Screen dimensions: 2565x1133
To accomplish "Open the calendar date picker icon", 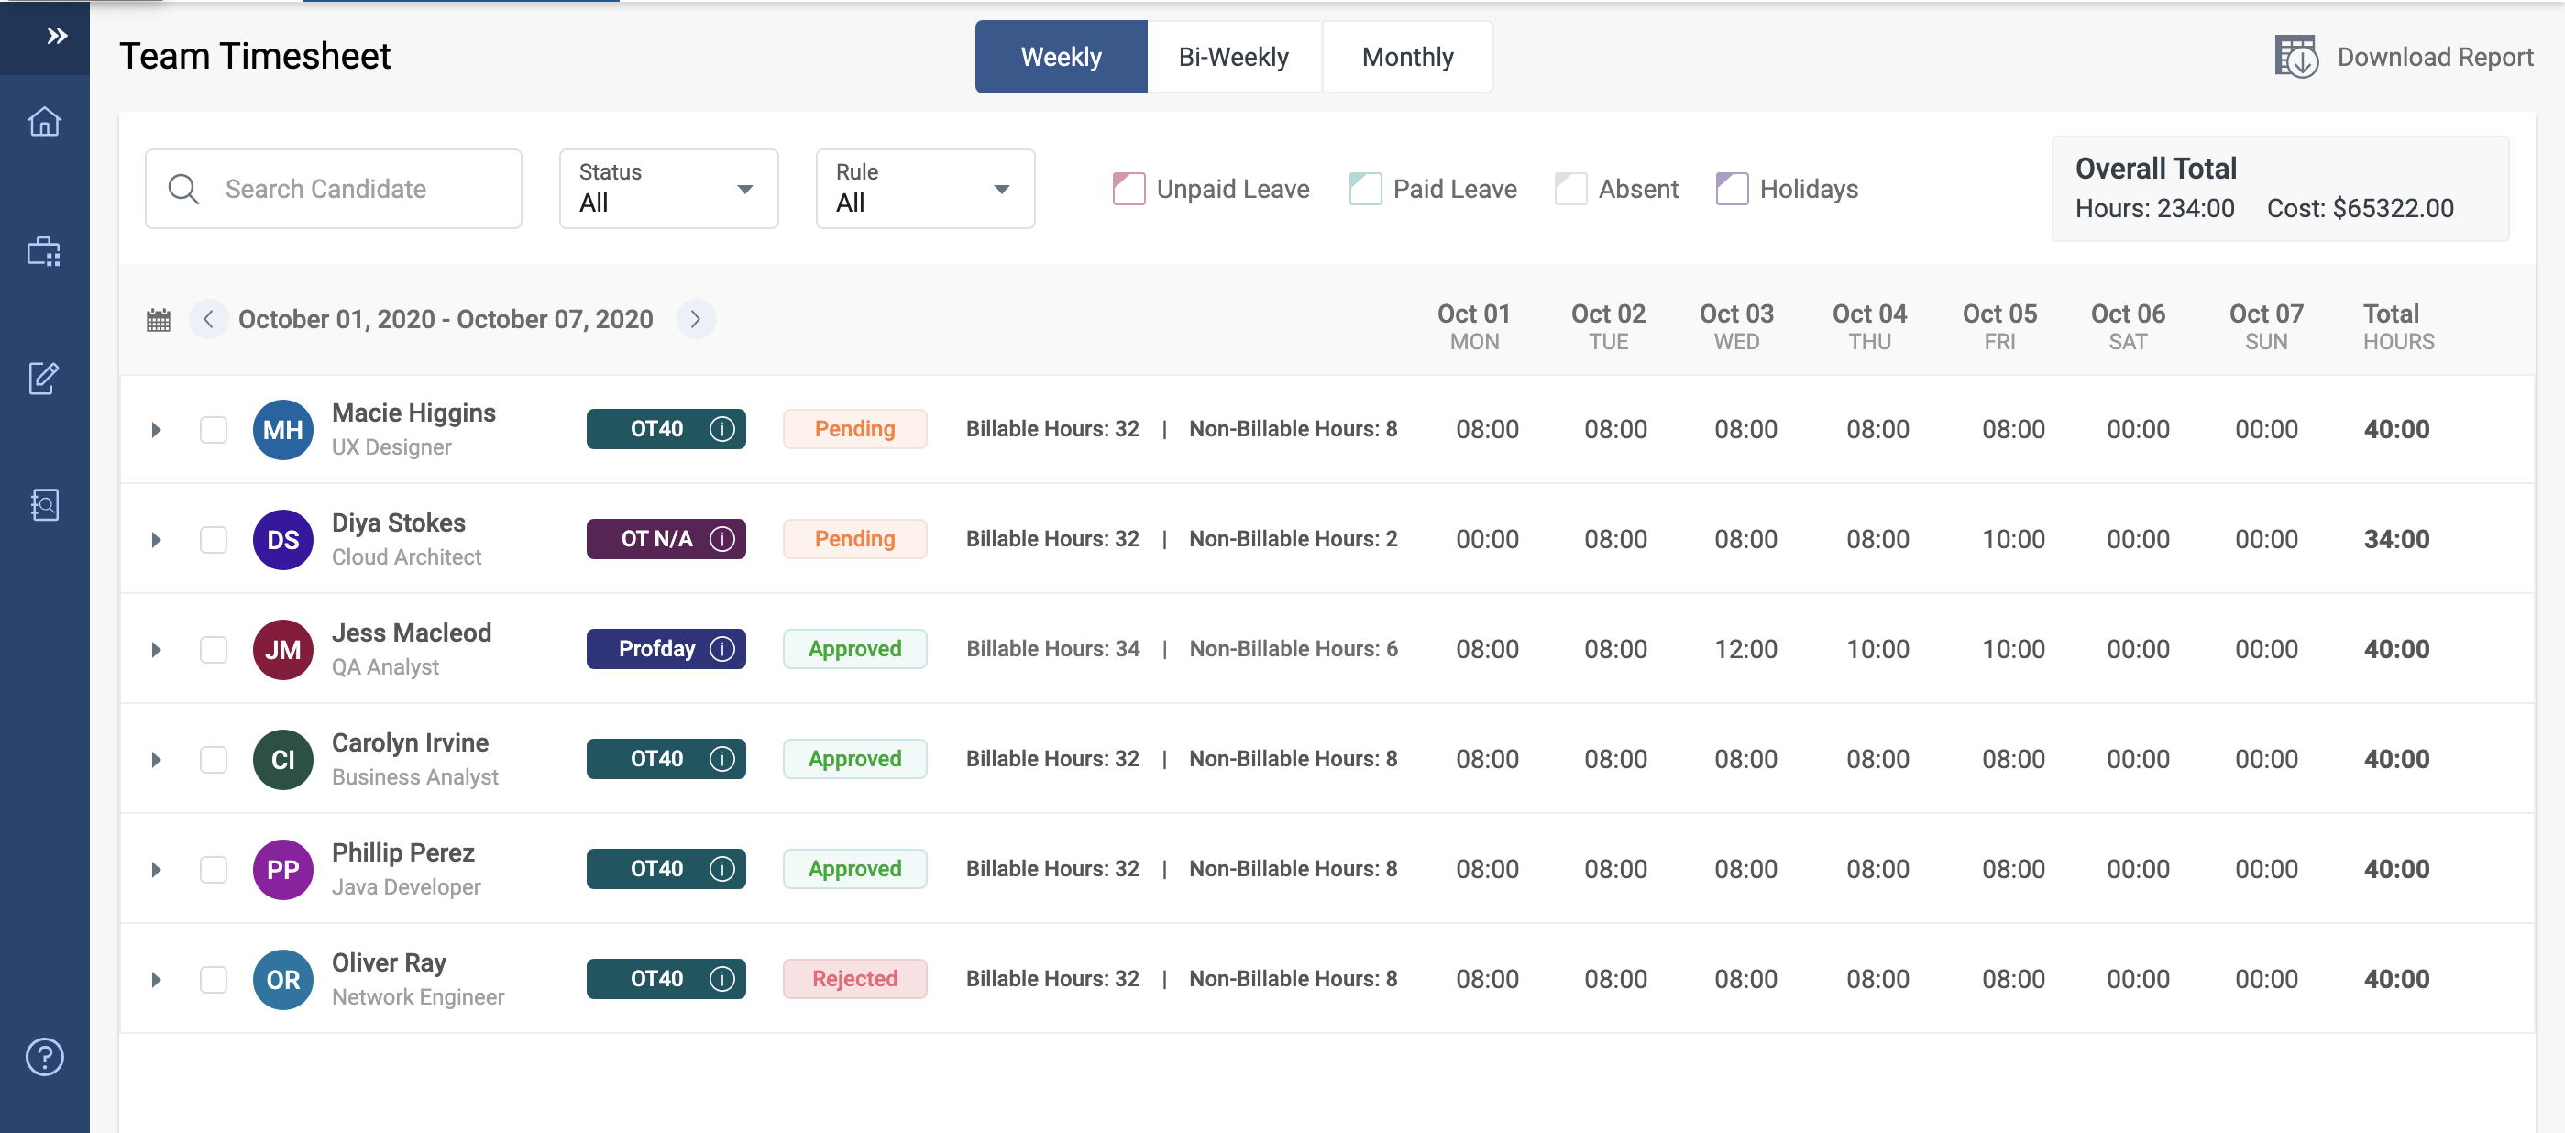I will 159,320.
